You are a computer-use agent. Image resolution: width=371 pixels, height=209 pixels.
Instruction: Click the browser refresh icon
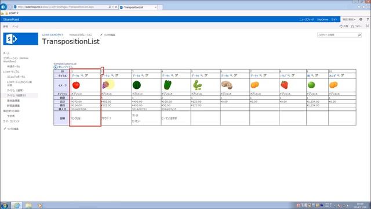tap(116, 7)
